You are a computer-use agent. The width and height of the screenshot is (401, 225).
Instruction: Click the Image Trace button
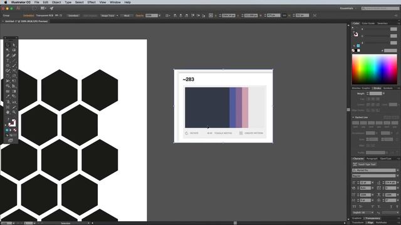108,16
